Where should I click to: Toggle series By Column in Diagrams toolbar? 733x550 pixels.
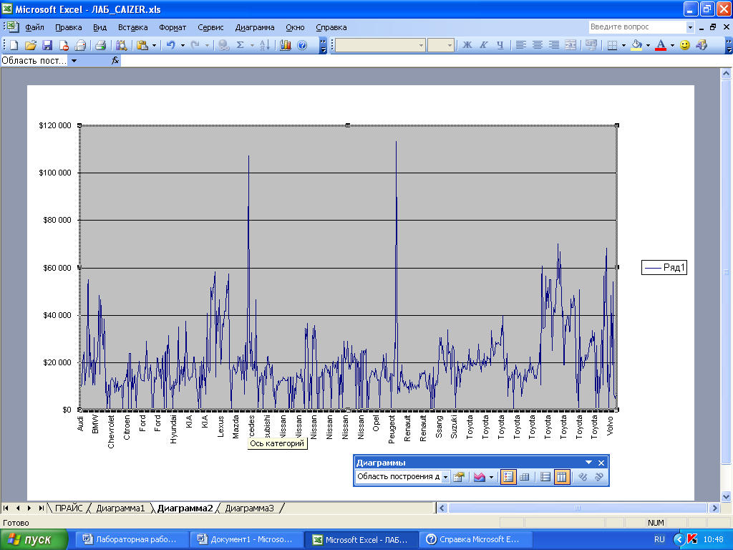tap(562, 476)
